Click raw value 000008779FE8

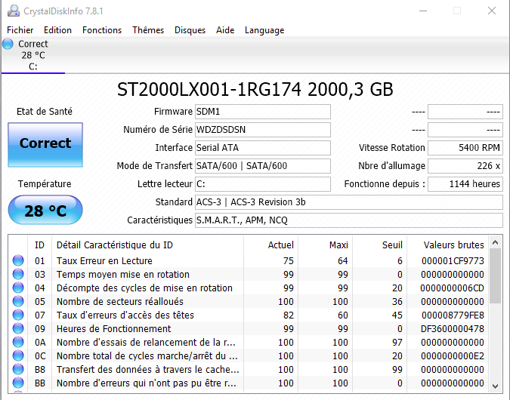tap(453, 315)
